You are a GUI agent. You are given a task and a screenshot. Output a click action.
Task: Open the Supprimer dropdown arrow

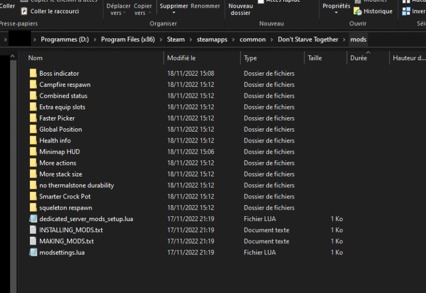pyautogui.click(x=174, y=13)
